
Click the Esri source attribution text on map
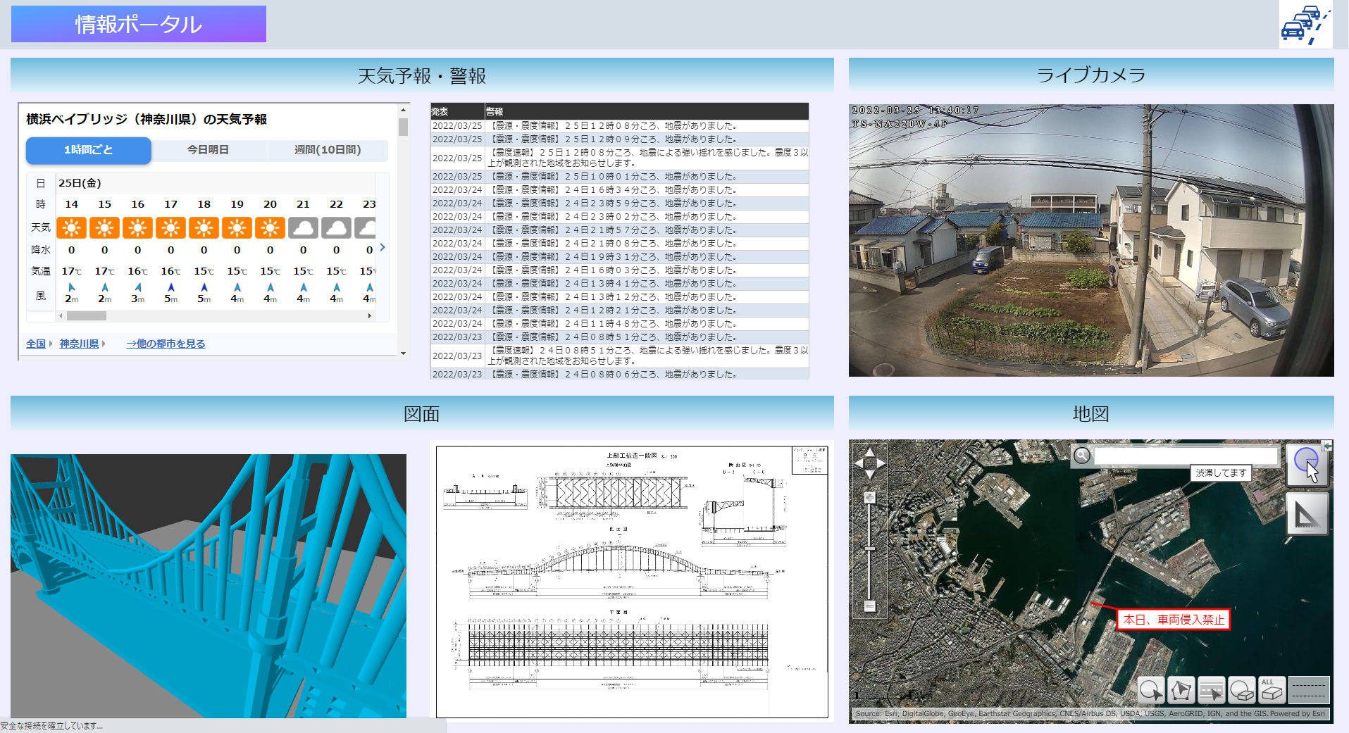(x=1090, y=713)
